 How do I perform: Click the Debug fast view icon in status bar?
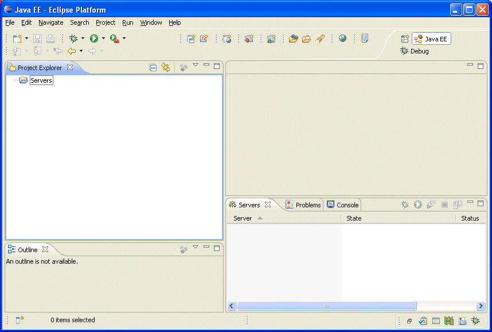(476, 321)
